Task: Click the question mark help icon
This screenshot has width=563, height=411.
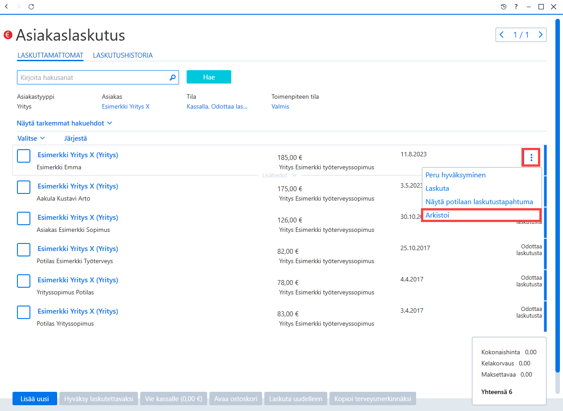Action: click(x=516, y=7)
